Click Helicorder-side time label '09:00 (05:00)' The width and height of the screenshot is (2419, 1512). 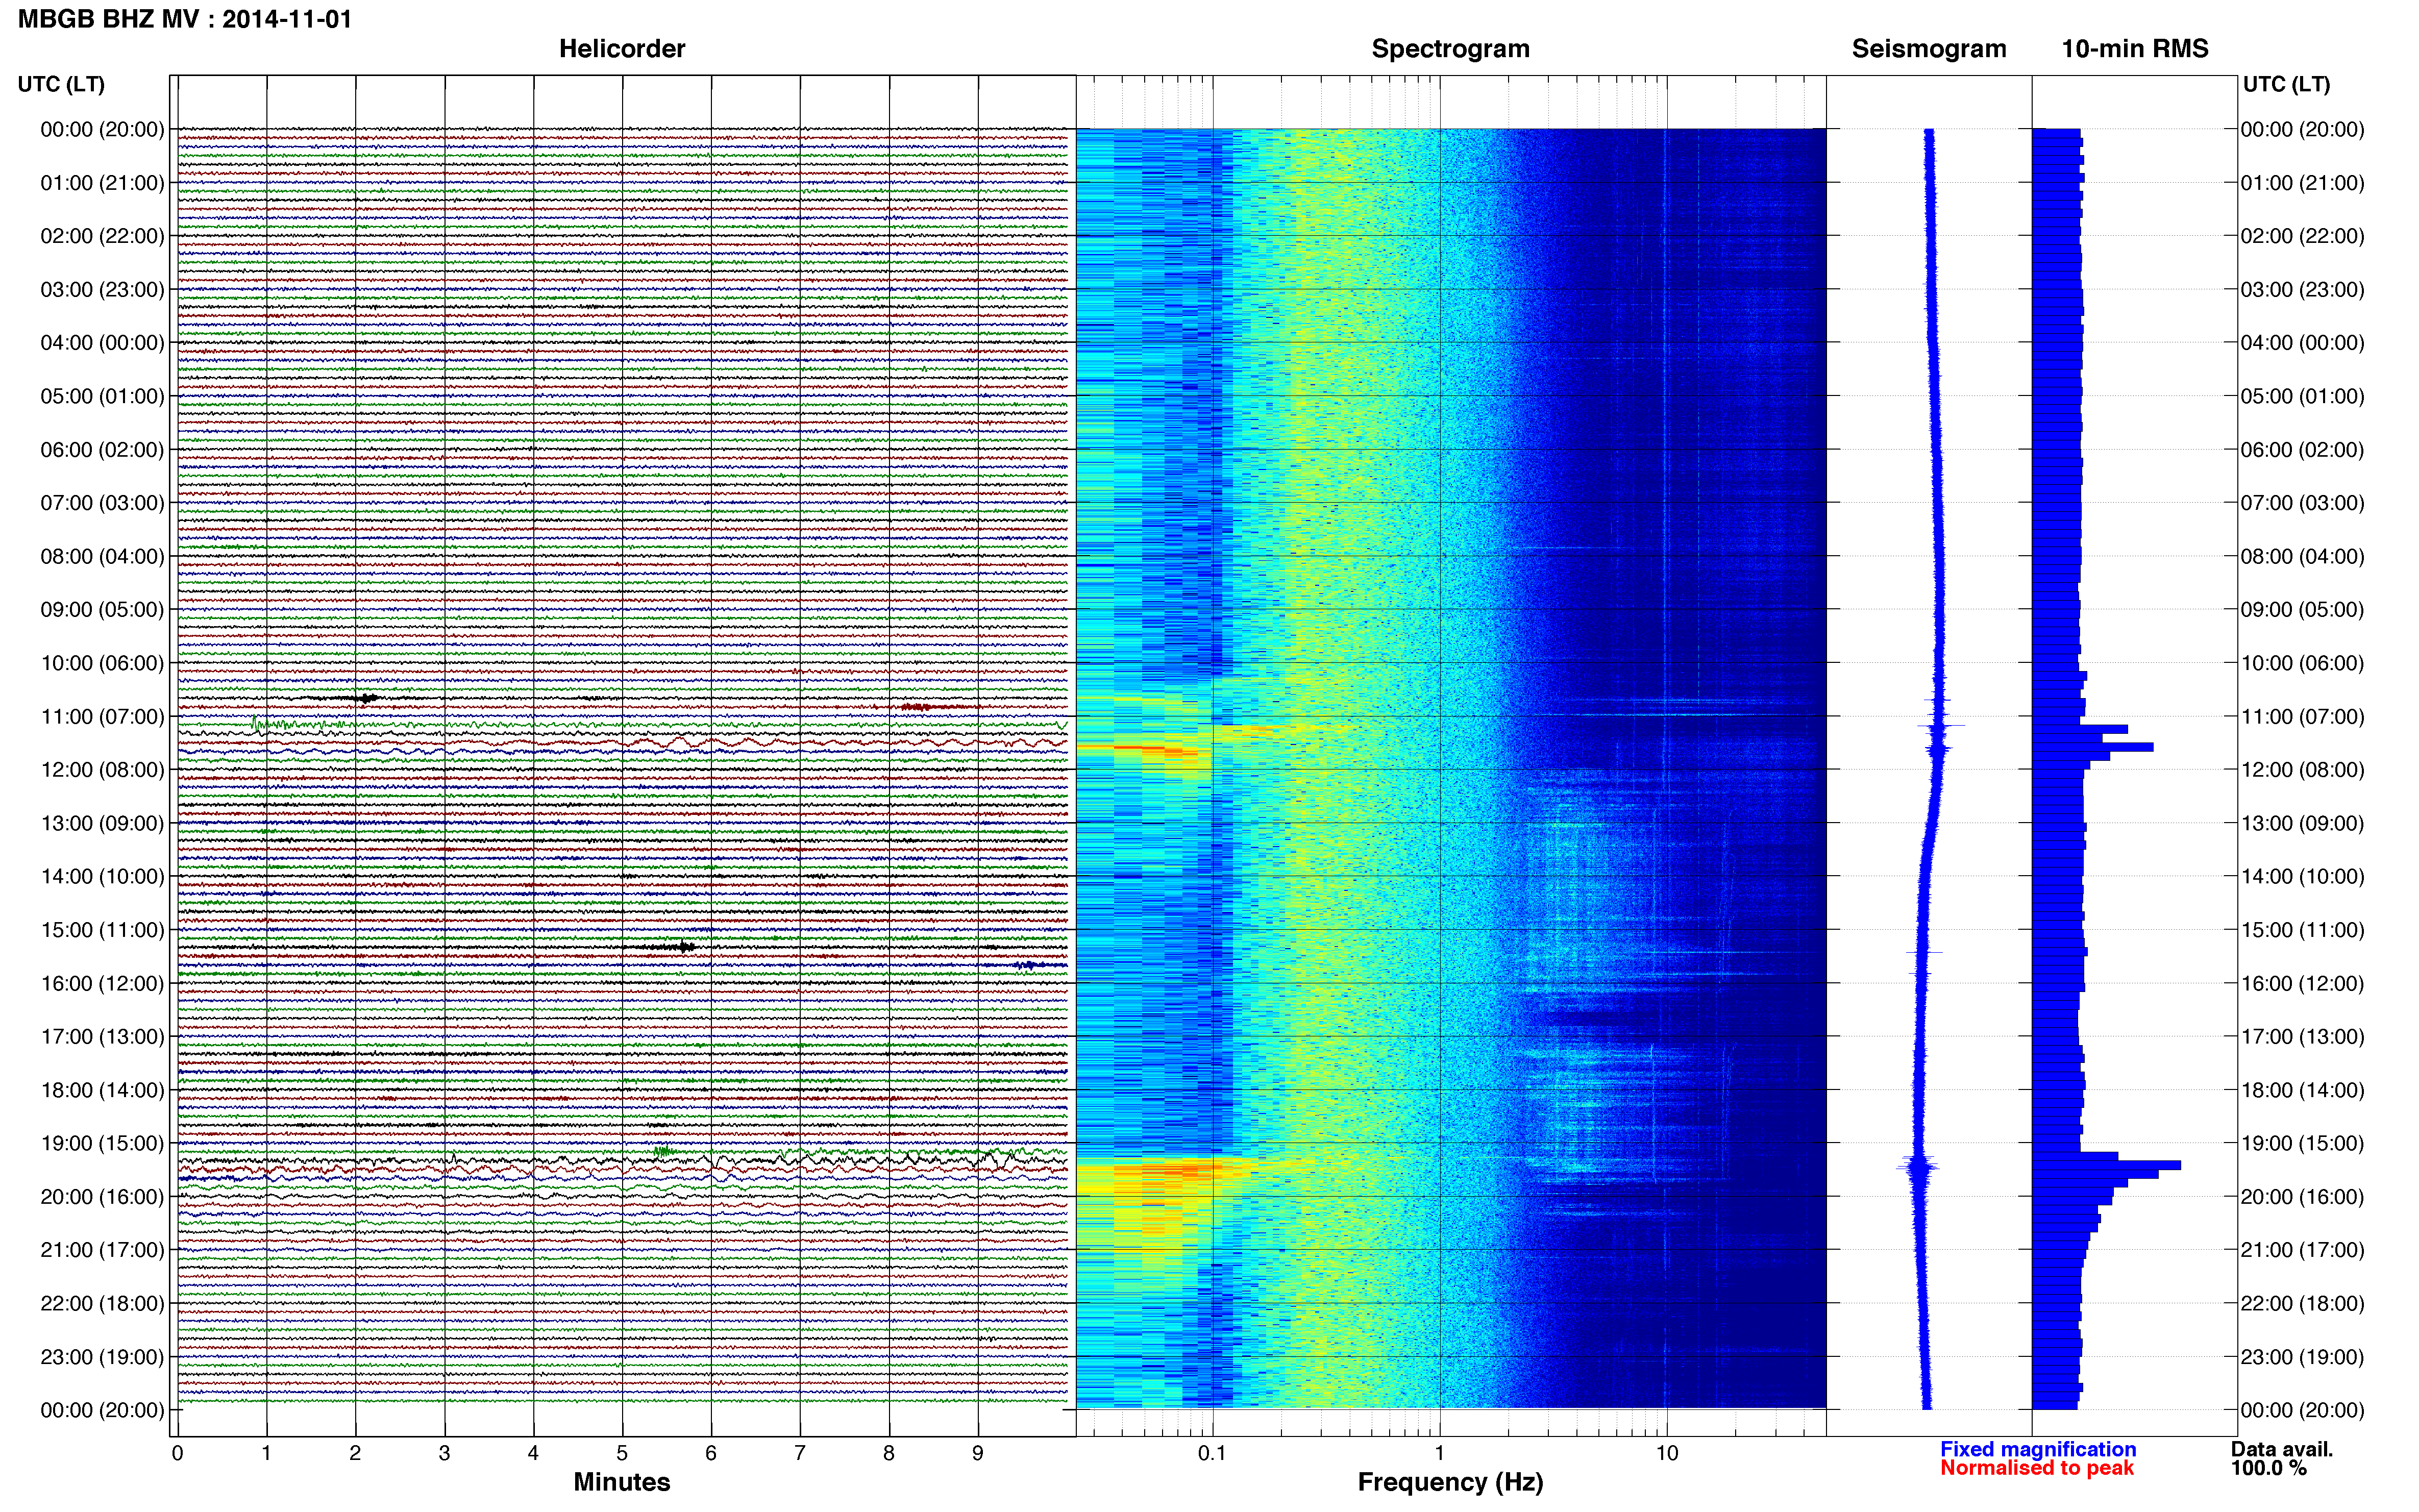(102, 610)
